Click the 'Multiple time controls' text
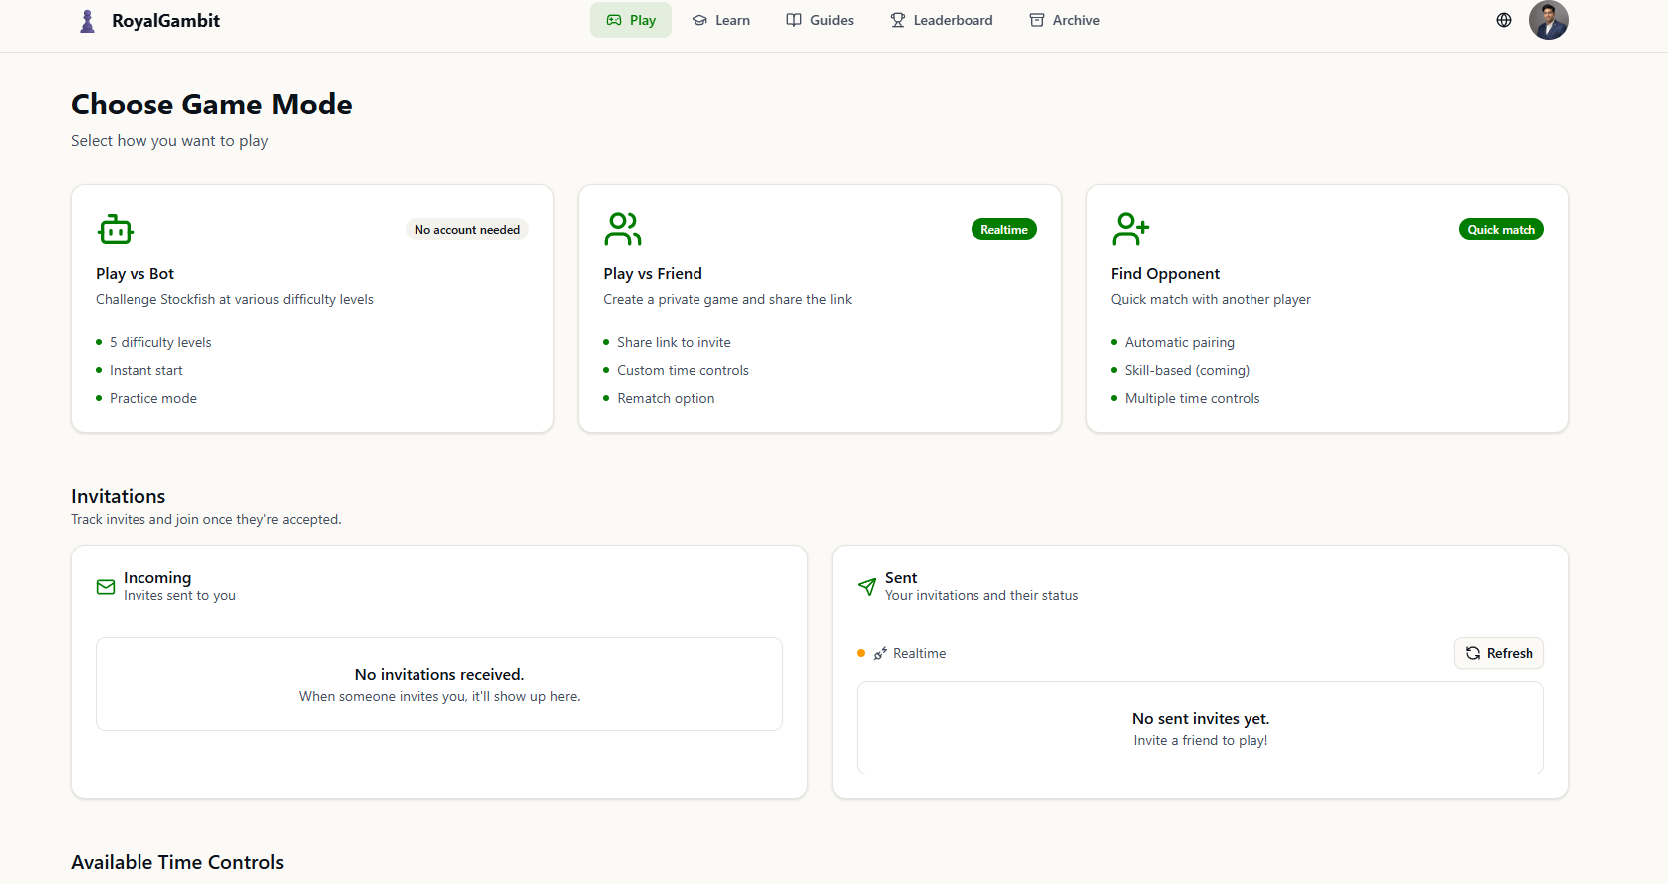Viewport: 1668px width, 884px height. (x=1192, y=398)
